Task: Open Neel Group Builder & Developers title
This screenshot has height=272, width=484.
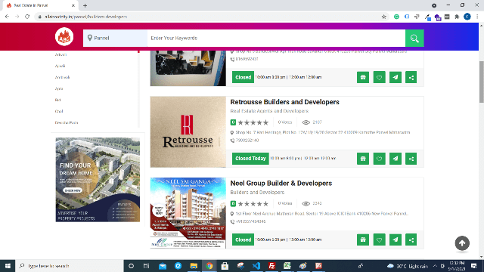Action: [x=281, y=183]
